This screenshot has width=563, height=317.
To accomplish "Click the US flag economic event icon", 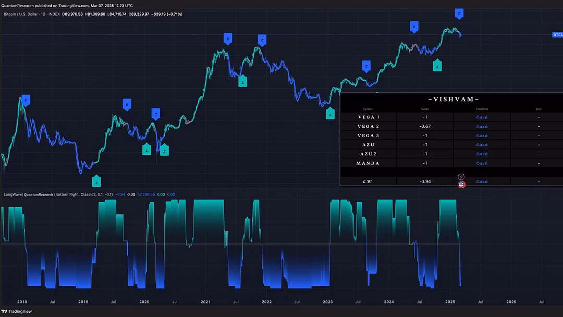I will (461, 185).
